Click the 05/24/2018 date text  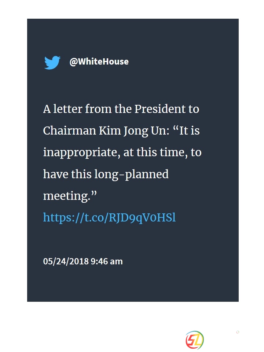(x=66, y=261)
